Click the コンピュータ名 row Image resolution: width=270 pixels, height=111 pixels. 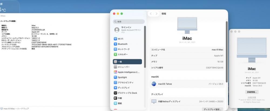click(187, 49)
